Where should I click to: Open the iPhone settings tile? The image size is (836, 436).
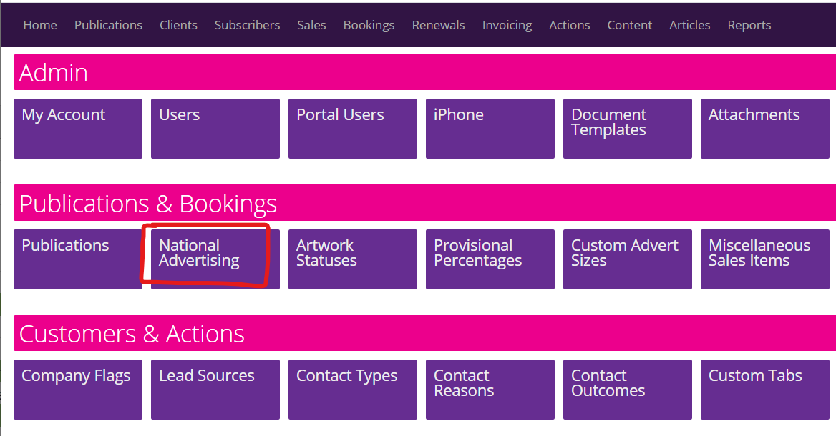(490, 128)
